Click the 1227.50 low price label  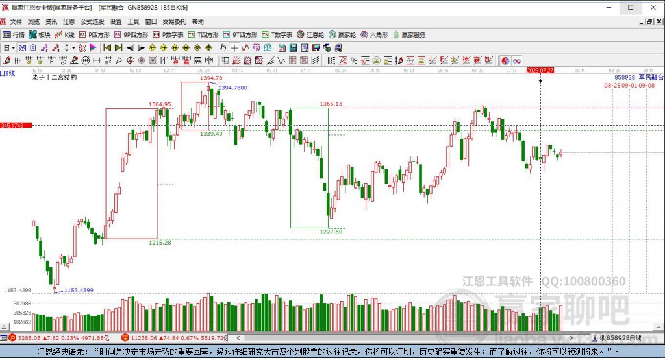pos(331,232)
